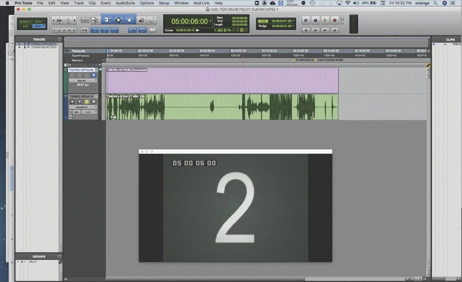This screenshot has width=462, height=282.
Task: Increase horizontal zoom with right arrow
Action: (74, 20)
